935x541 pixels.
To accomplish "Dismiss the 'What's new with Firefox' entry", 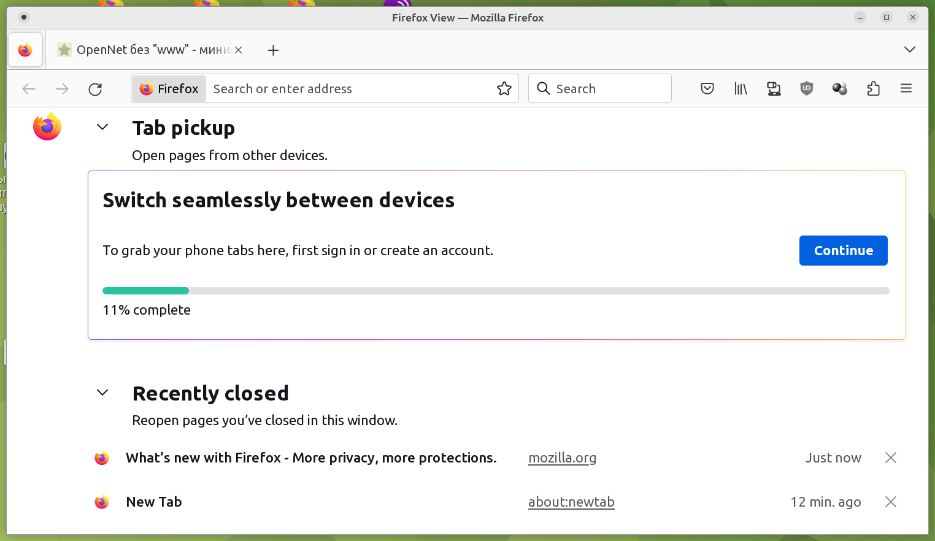I will pyautogui.click(x=891, y=458).
